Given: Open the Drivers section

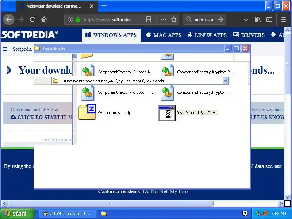Looking at the screenshot, I should (x=249, y=35).
